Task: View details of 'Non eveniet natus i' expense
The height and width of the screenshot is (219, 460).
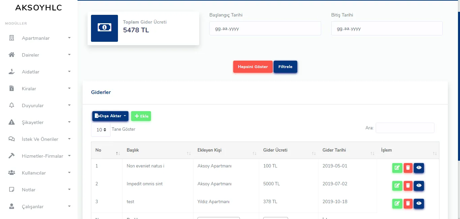Action: coord(419,168)
